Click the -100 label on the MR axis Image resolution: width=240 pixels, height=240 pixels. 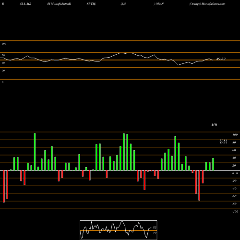click(x=235, y=212)
